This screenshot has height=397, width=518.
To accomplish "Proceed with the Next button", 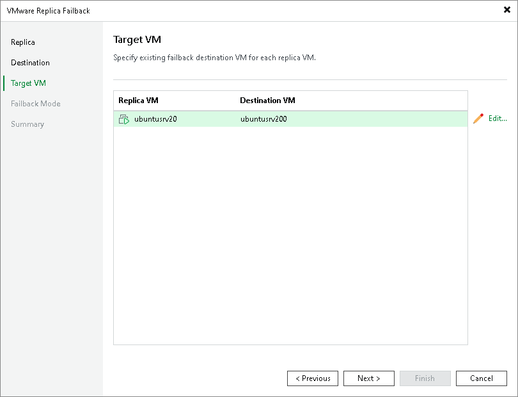I will 368,378.
